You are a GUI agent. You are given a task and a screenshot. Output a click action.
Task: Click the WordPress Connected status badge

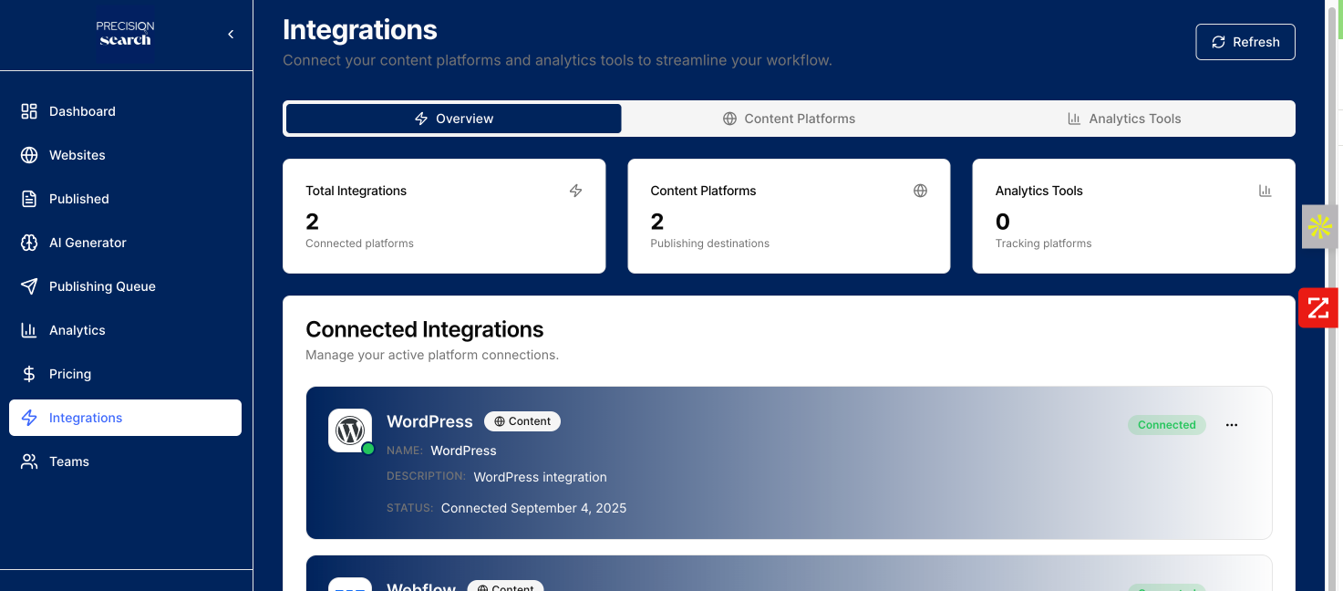pos(1167,425)
